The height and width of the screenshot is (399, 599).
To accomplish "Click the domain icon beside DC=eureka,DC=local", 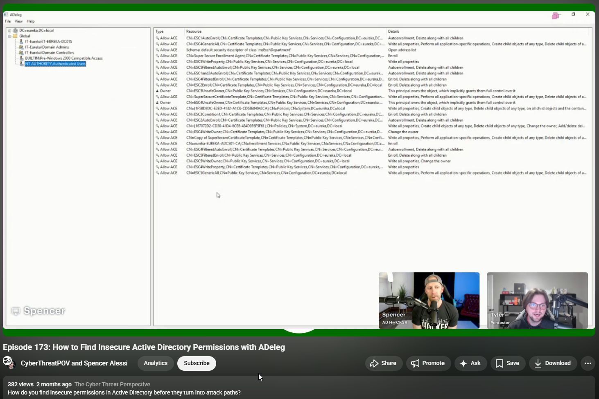I will [x=16, y=30].
